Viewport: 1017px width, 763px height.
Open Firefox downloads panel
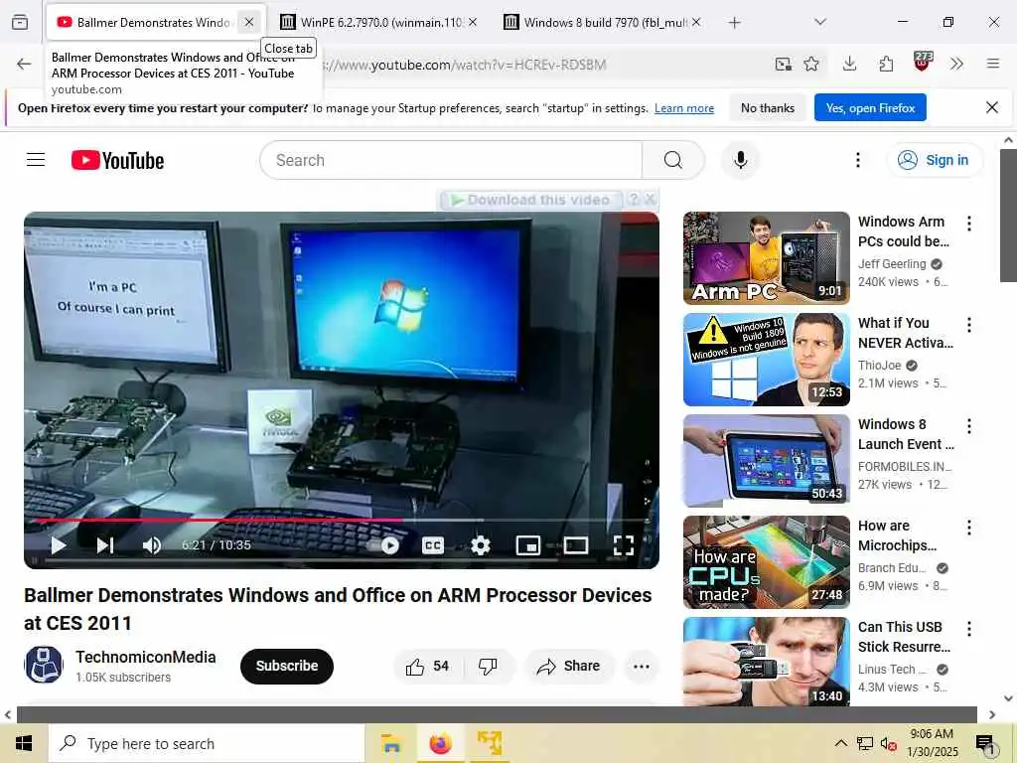850,64
